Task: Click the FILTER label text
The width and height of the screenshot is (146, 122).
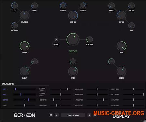Action: (x=25, y=22)
